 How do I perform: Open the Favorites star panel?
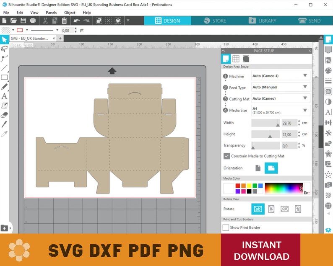(328, 154)
